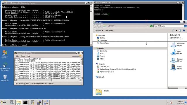
Task: Open the view options dropdown arrow
Action: (x=176, y=30)
